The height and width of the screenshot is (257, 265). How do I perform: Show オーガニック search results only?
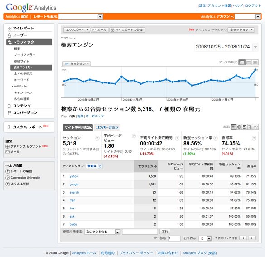[x=95, y=116]
